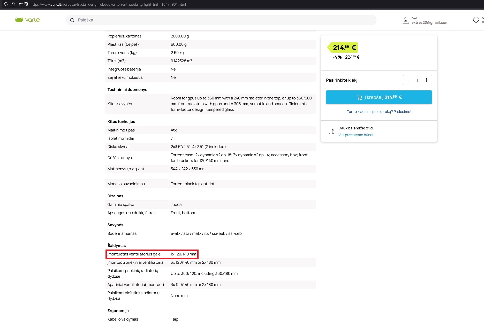Click the 'Kitos funkcijos' section heading

point(121,122)
